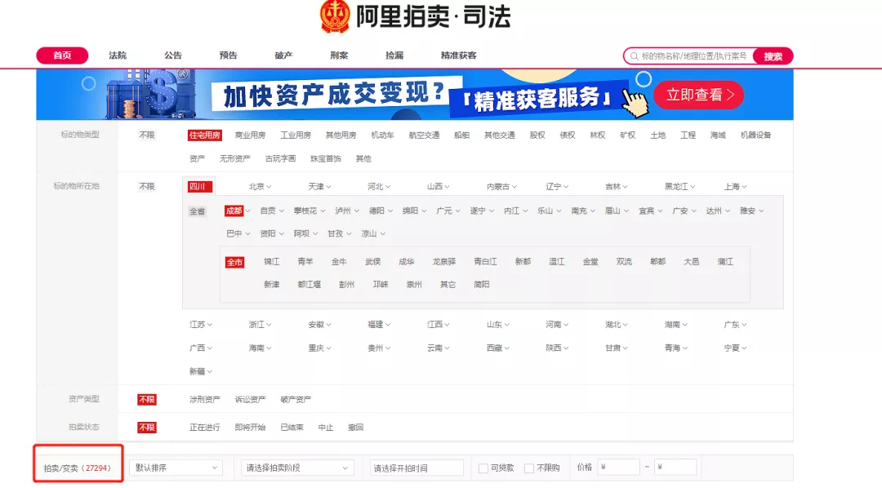Choose the 锦江 district

pyautogui.click(x=272, y=262)
